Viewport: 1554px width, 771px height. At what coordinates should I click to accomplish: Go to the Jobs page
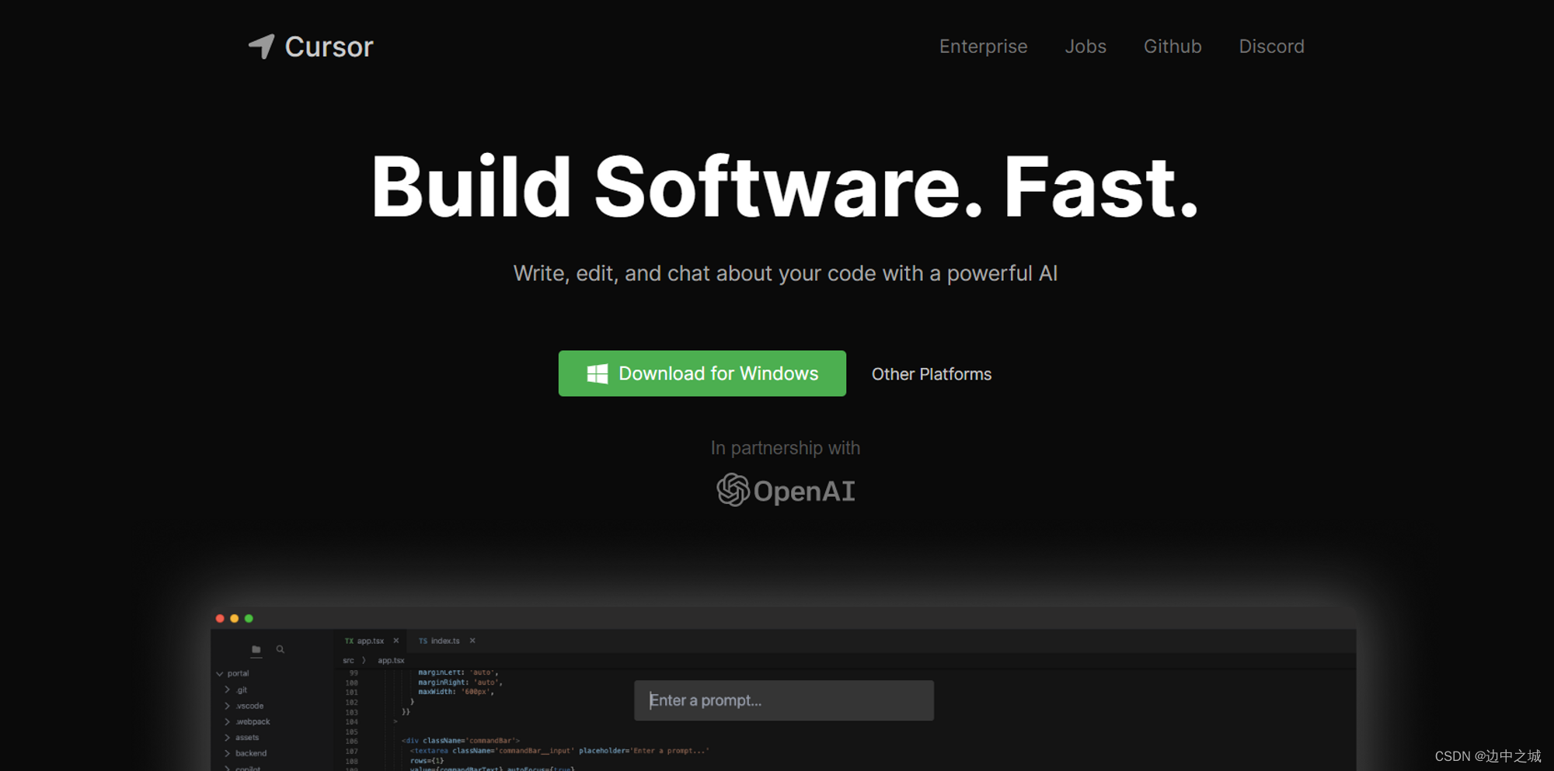pyautogui.click(x=1085, y=47)
